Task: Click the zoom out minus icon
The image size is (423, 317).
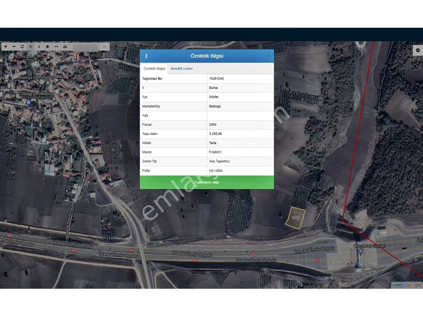Action: click(x=14, y=46)
